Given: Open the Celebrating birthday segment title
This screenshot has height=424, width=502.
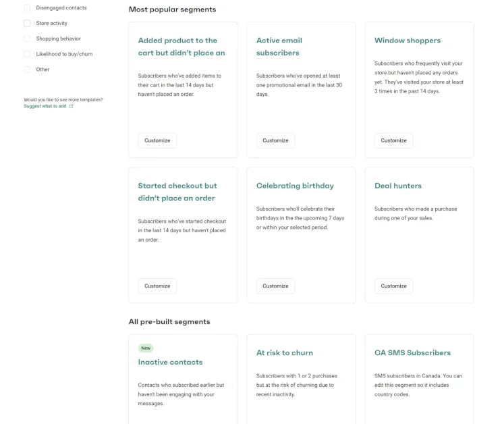Looking at the screenshot, I should pos(295,186).
